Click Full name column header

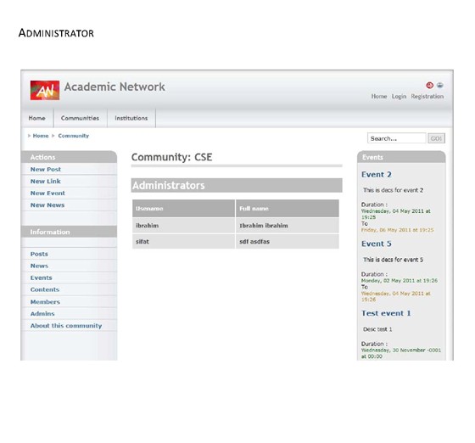pos(288,209)
